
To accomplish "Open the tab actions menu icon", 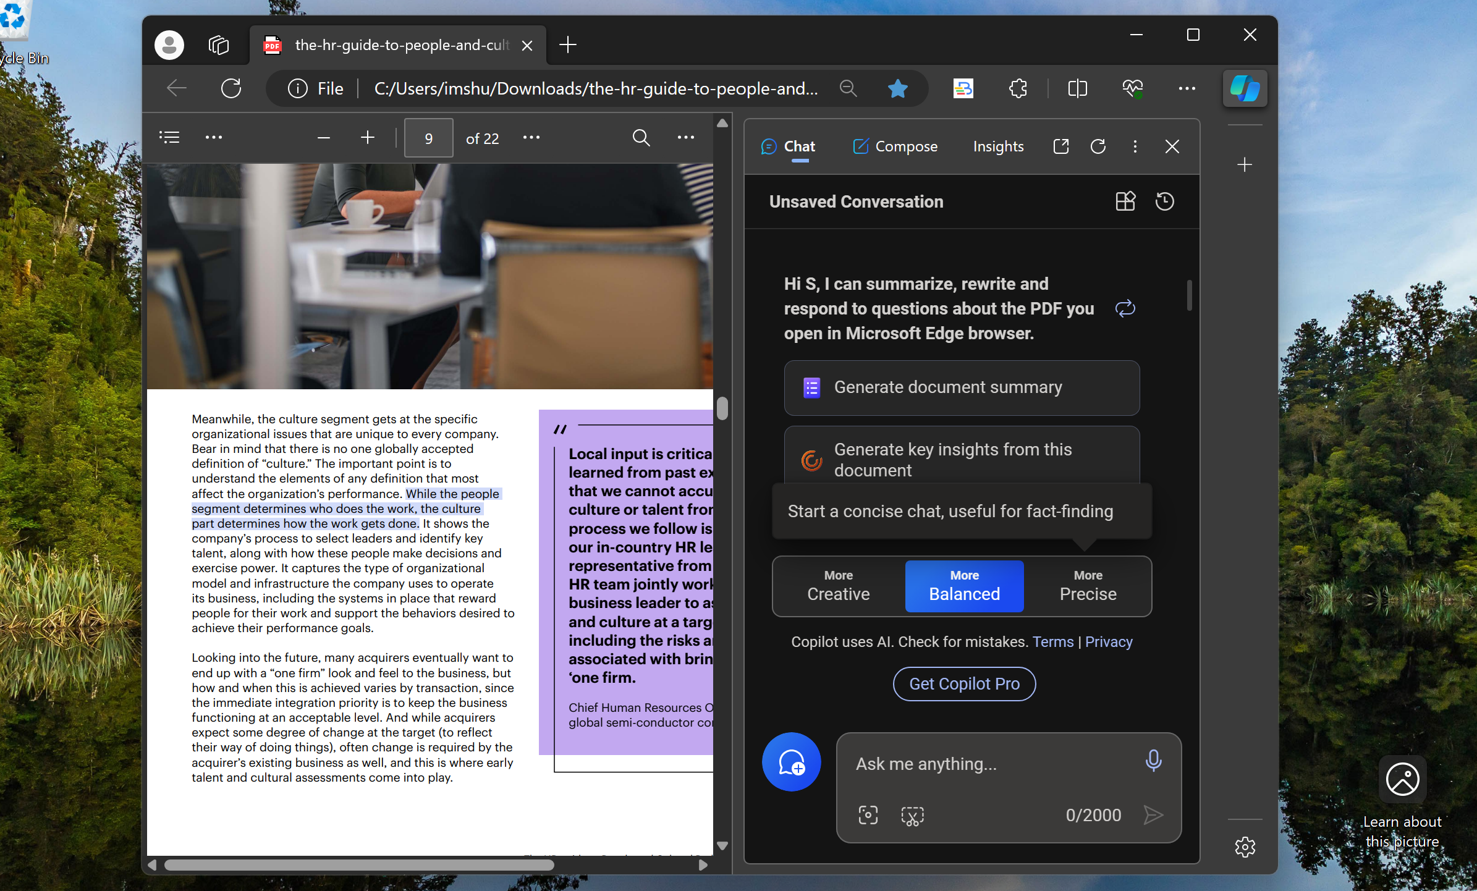I will [x=219, y=45].
